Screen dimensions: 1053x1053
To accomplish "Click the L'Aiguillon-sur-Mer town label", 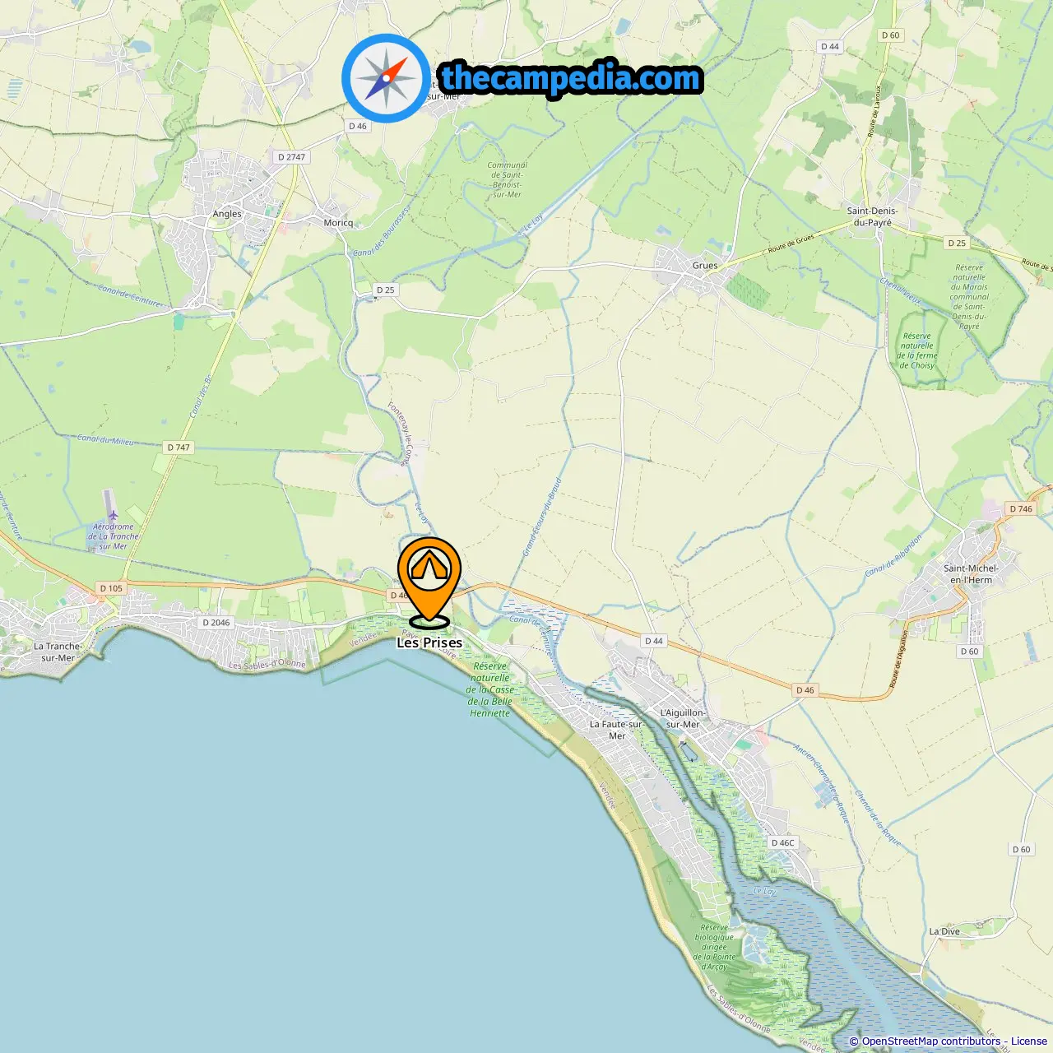I will [x=683, y=718].
